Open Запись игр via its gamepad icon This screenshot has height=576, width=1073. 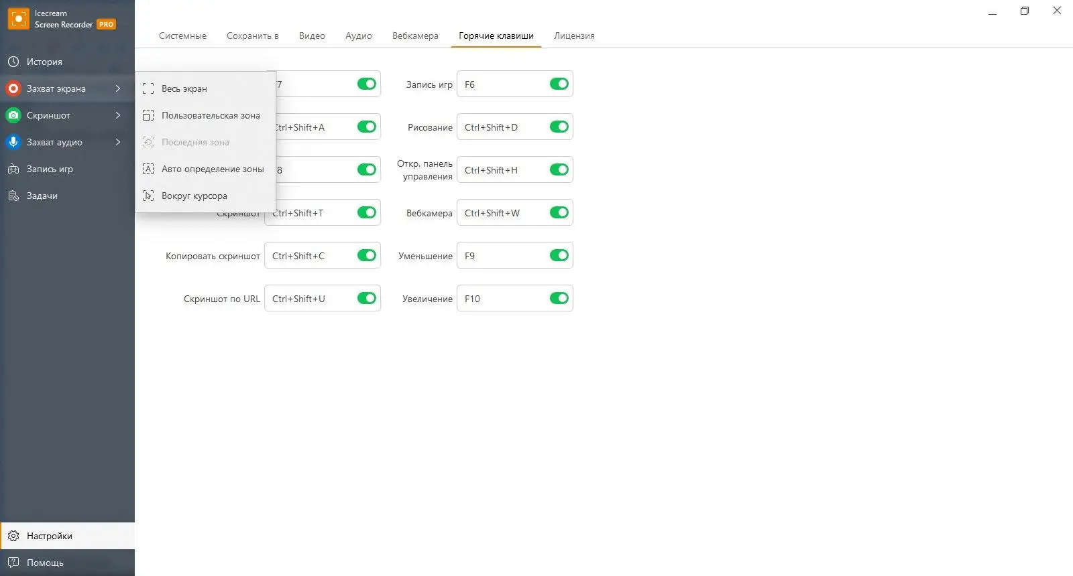pos(13,169)
